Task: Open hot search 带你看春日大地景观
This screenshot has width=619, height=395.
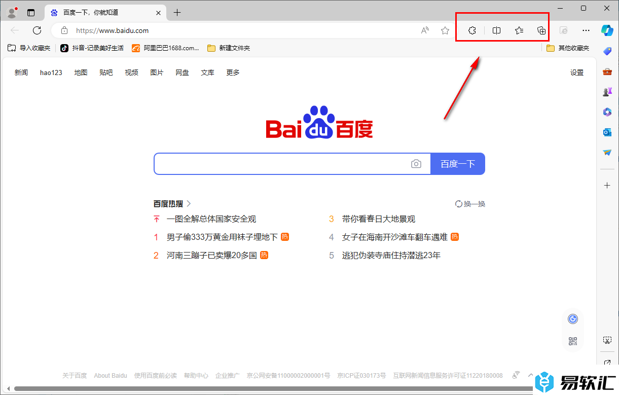Action: point(379,219)
